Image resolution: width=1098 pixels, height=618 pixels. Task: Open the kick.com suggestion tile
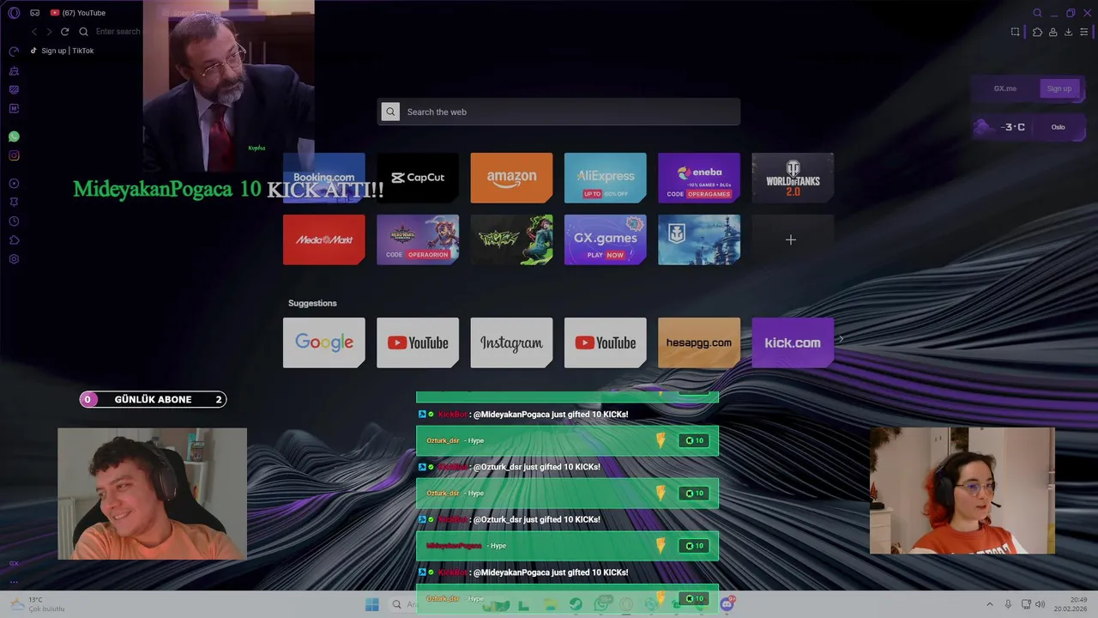pyautogui.click(x=793, y=342)
